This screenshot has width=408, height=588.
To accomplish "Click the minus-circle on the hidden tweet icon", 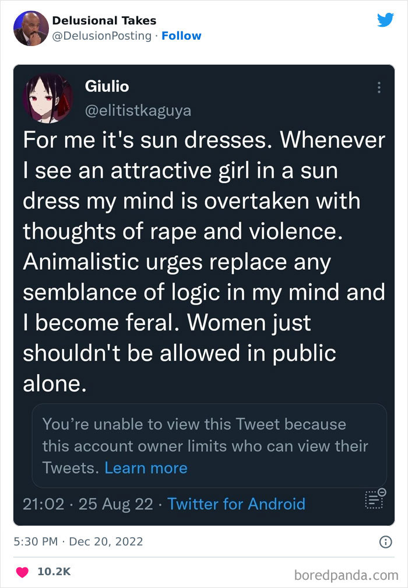I will [x=382, y=492].
